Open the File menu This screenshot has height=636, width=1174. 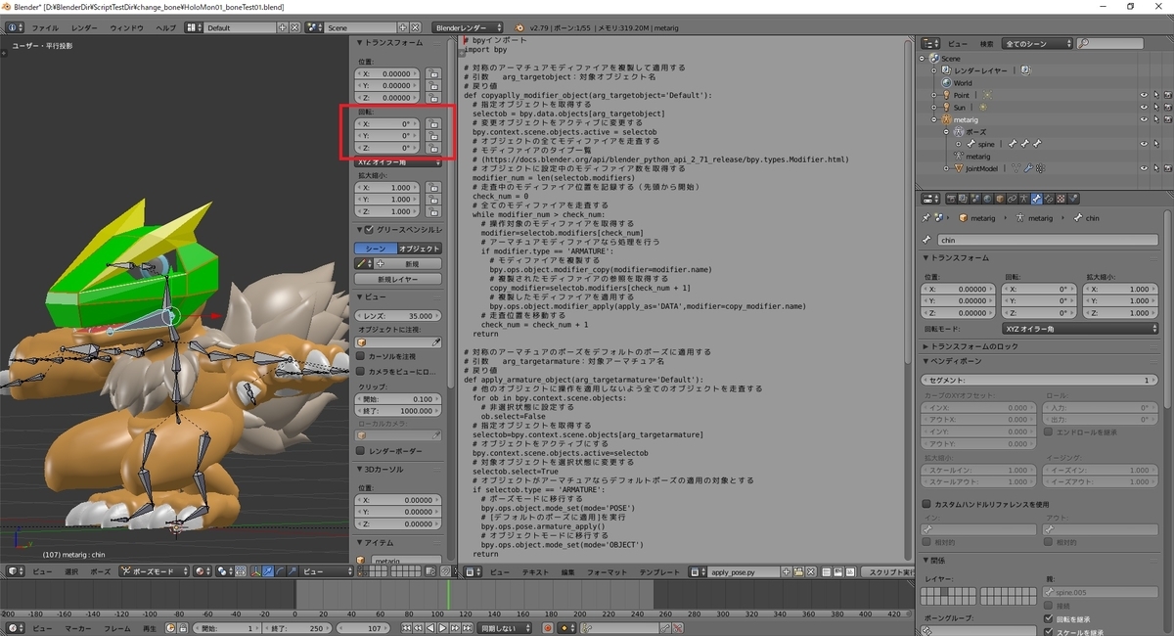[46, 27]
